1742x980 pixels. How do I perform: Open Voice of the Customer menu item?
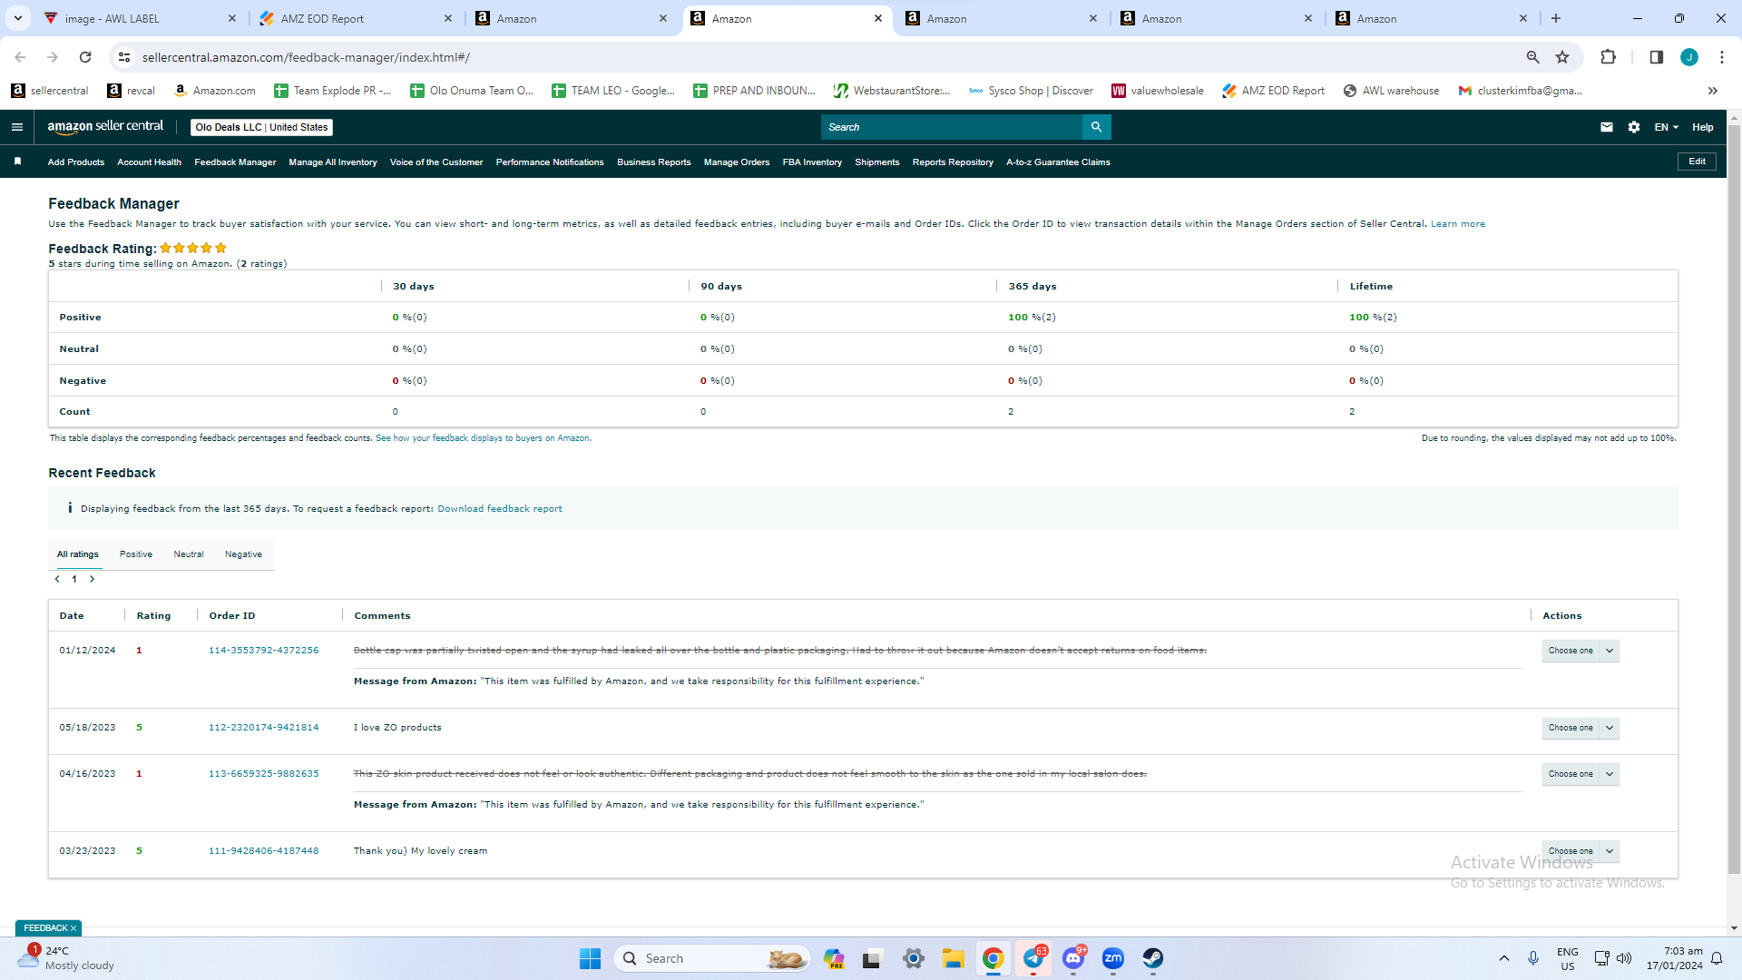436,162
